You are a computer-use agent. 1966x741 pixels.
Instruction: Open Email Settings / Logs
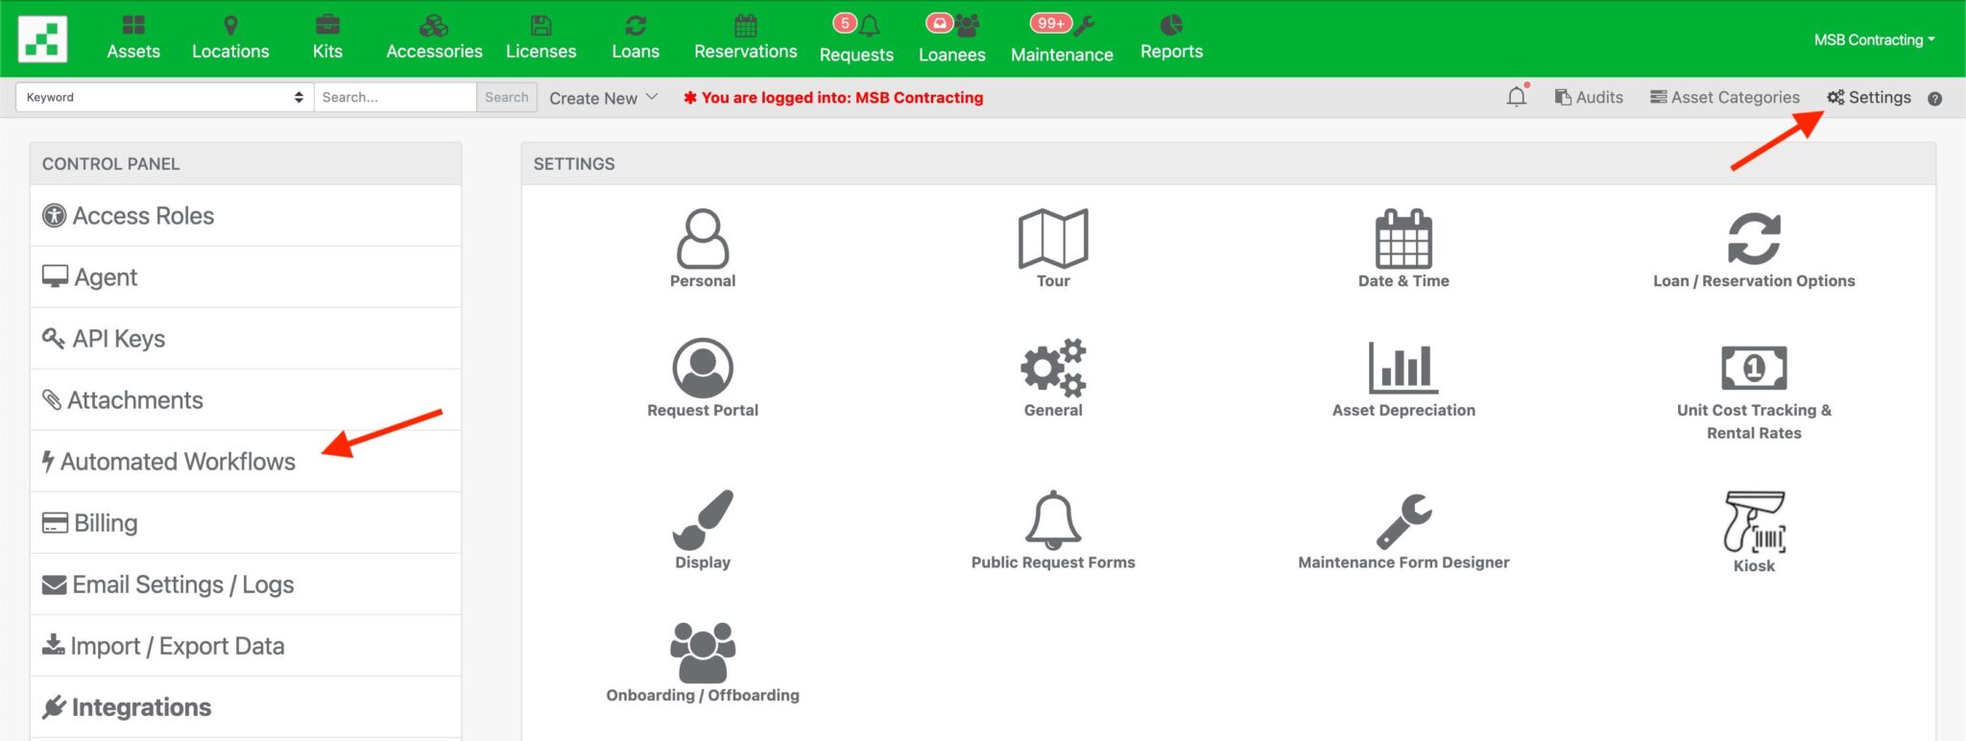(x=246, y=585)
